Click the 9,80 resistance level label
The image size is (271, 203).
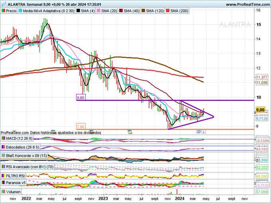(81, 98)
